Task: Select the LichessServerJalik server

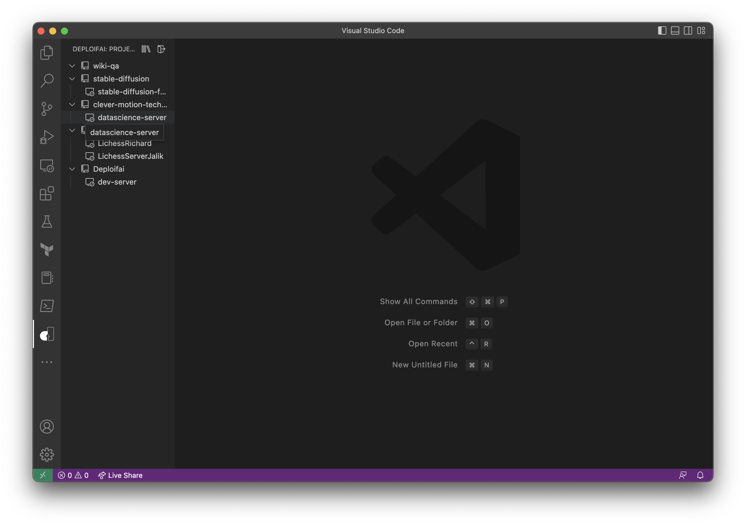Action: (x=118, y=156)
